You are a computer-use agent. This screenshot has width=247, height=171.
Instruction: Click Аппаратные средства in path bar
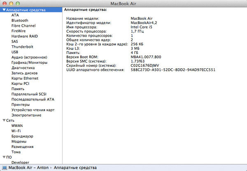(75, 168)
